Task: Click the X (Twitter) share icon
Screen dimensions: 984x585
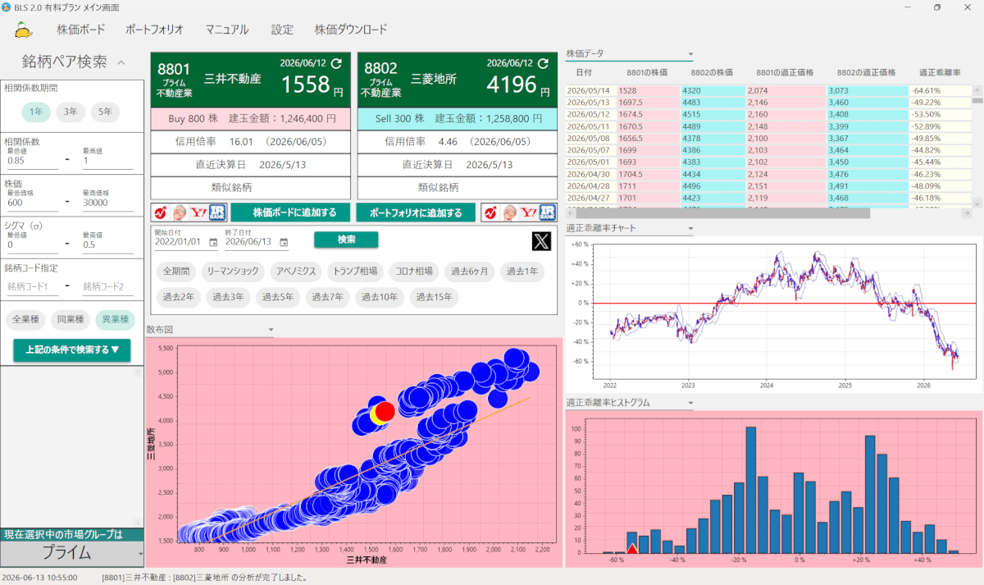Action: click(x=542, y=241)
